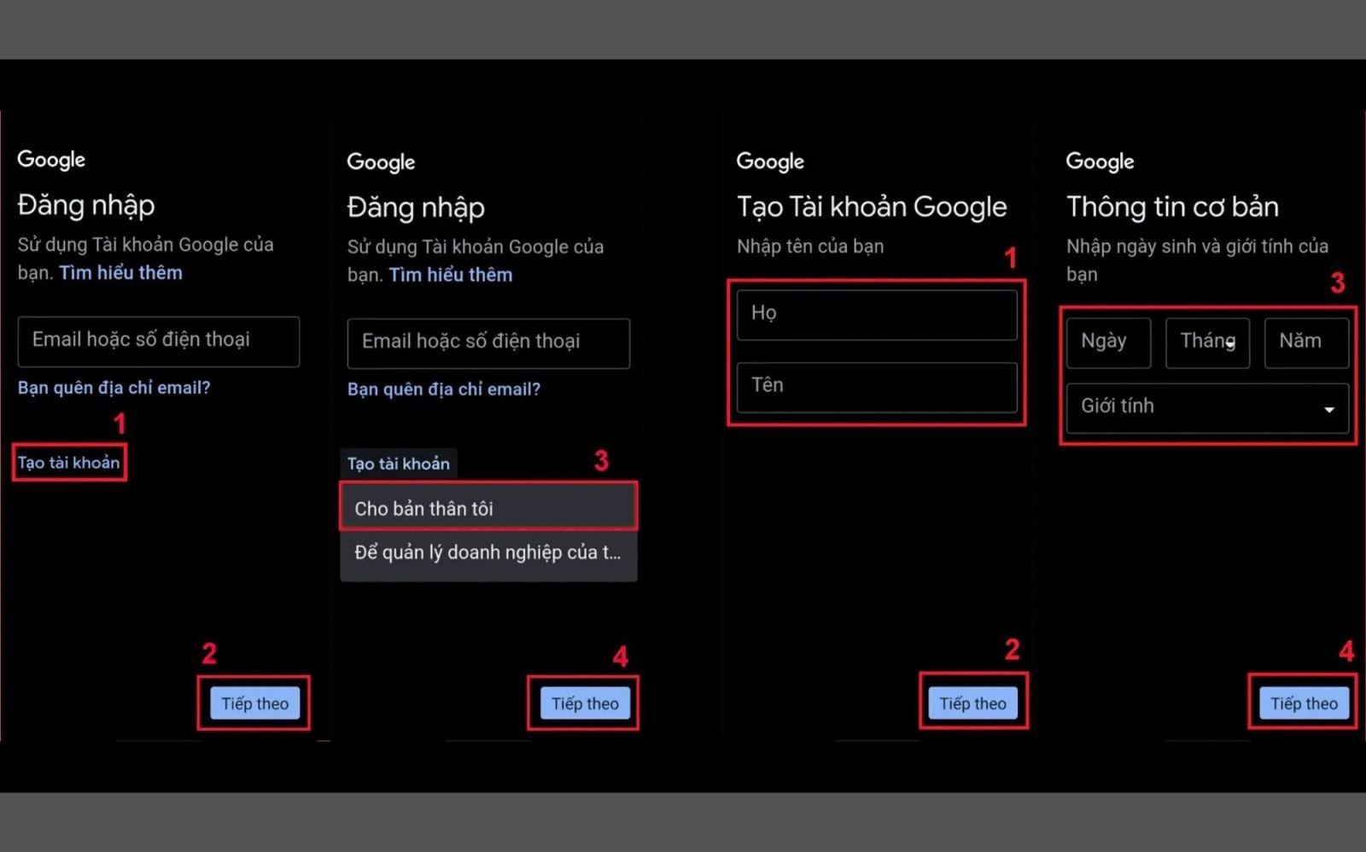Open the 'Giới tính' gender dropdown
Image resolution: width=1366 pixels, height=852 pixels.
point(1207,408)
